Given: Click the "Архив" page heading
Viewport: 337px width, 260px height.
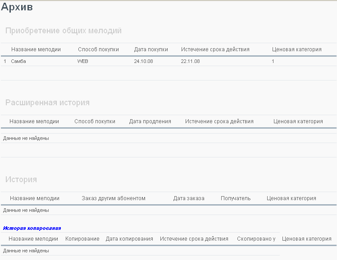Looking at the screenshot, I should coord(17,7).
